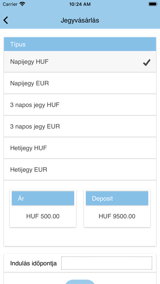This screenshot has width=160, height=284.
Task: Open the Indulás időpontja date field
Action: pos(107,263)
